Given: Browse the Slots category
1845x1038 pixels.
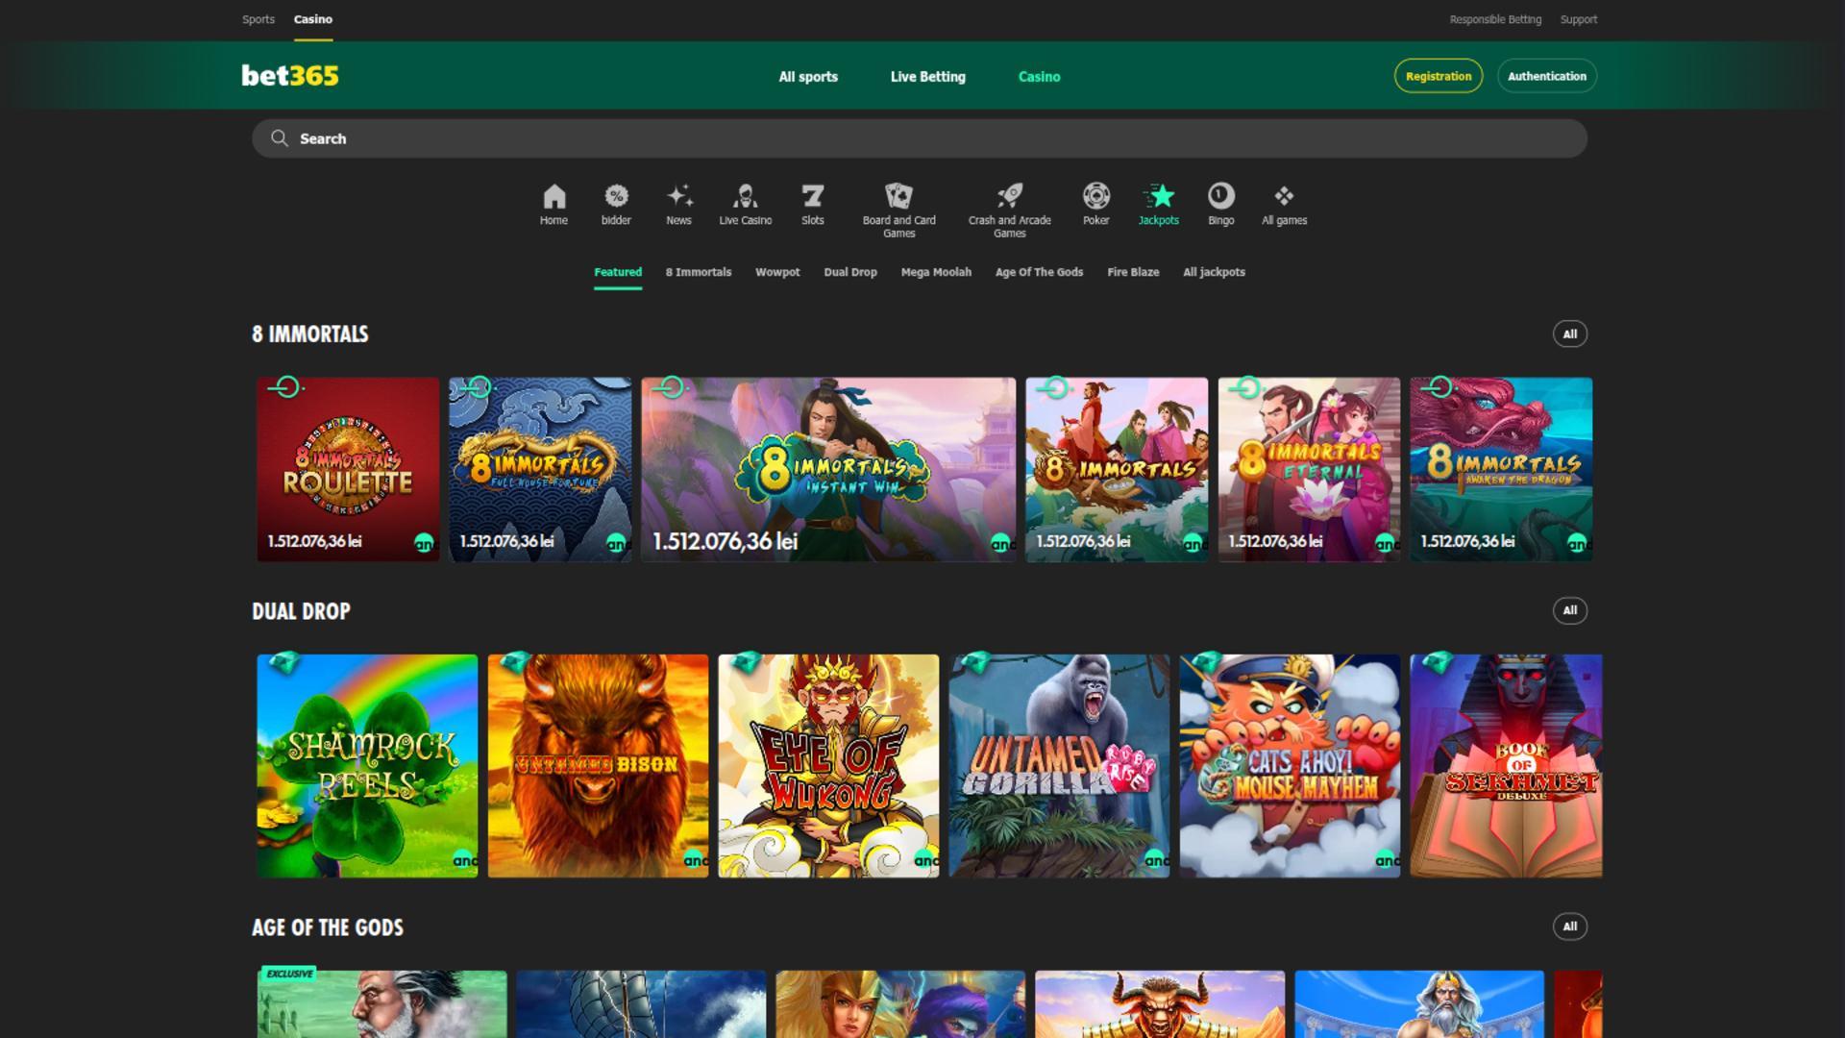Looking at the screenshot, I should (x=812, y=204).
